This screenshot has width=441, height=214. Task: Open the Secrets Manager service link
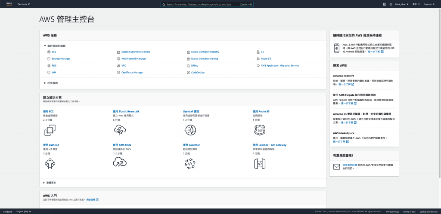coord(61,58)
